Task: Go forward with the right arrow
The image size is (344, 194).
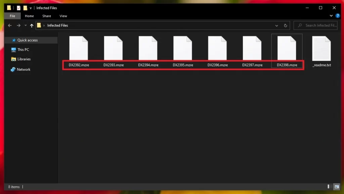Action: pyautogui.click(x=19, y=25)
